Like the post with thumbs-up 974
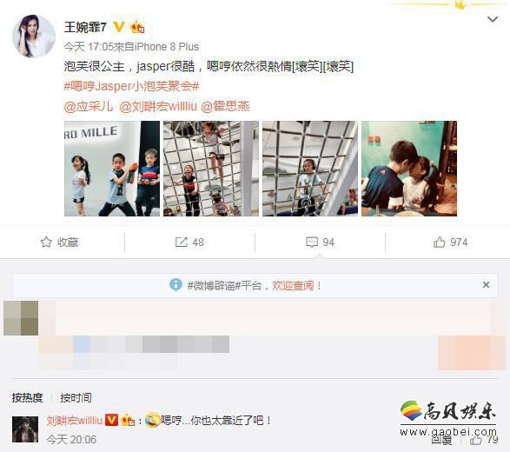 click(x=439, y=243)
